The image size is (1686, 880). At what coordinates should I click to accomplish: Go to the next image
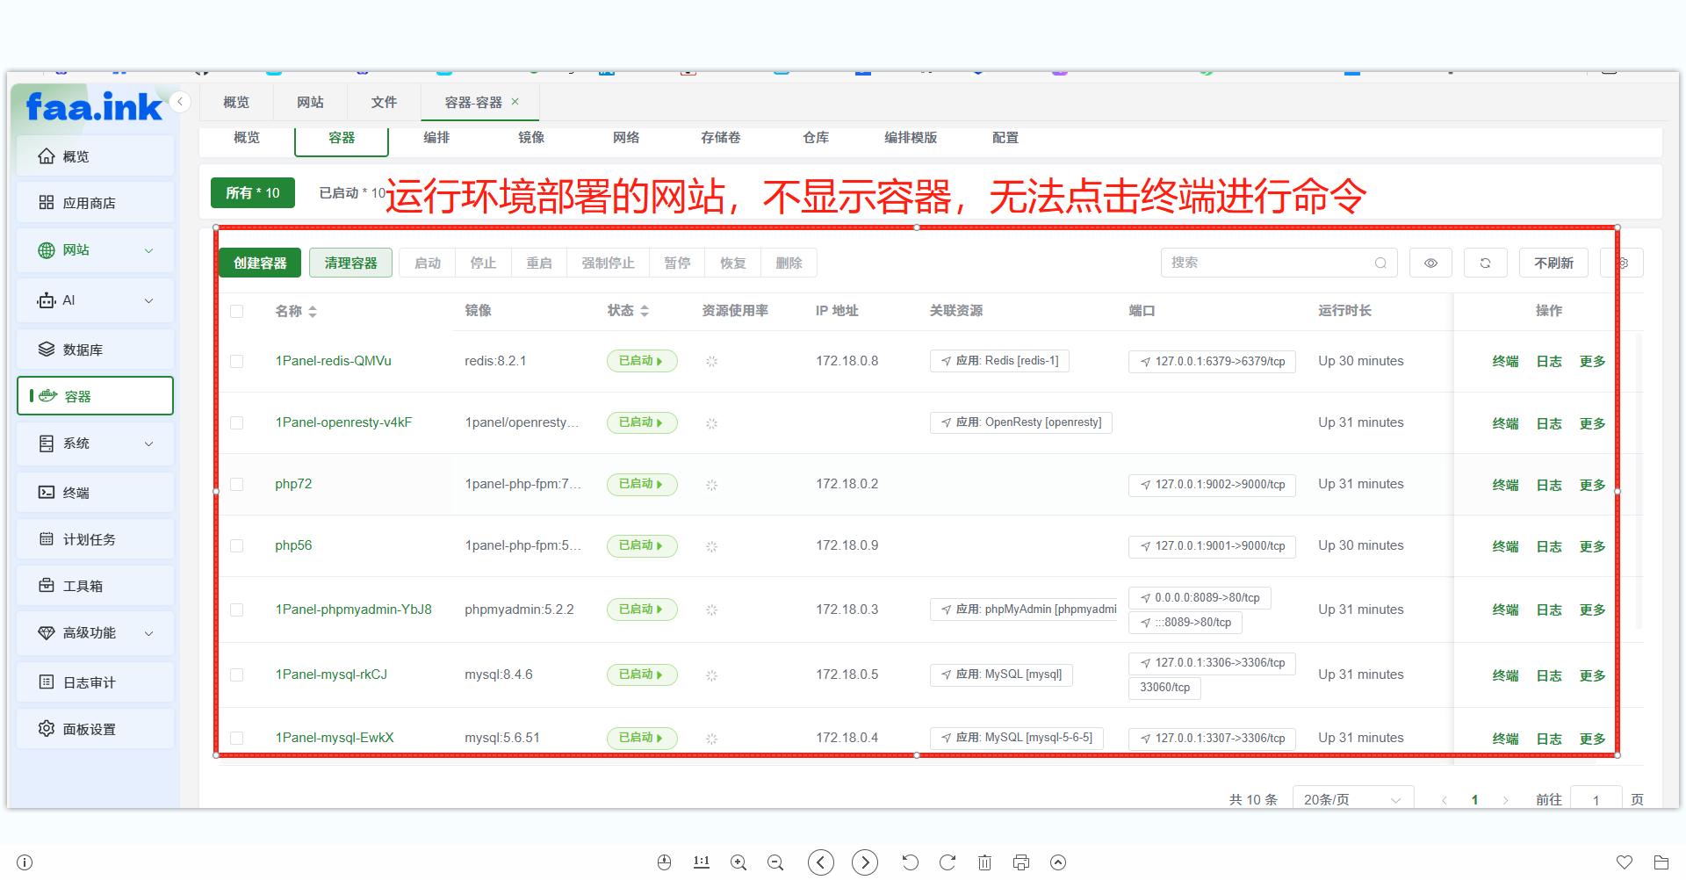coord(865,862)
